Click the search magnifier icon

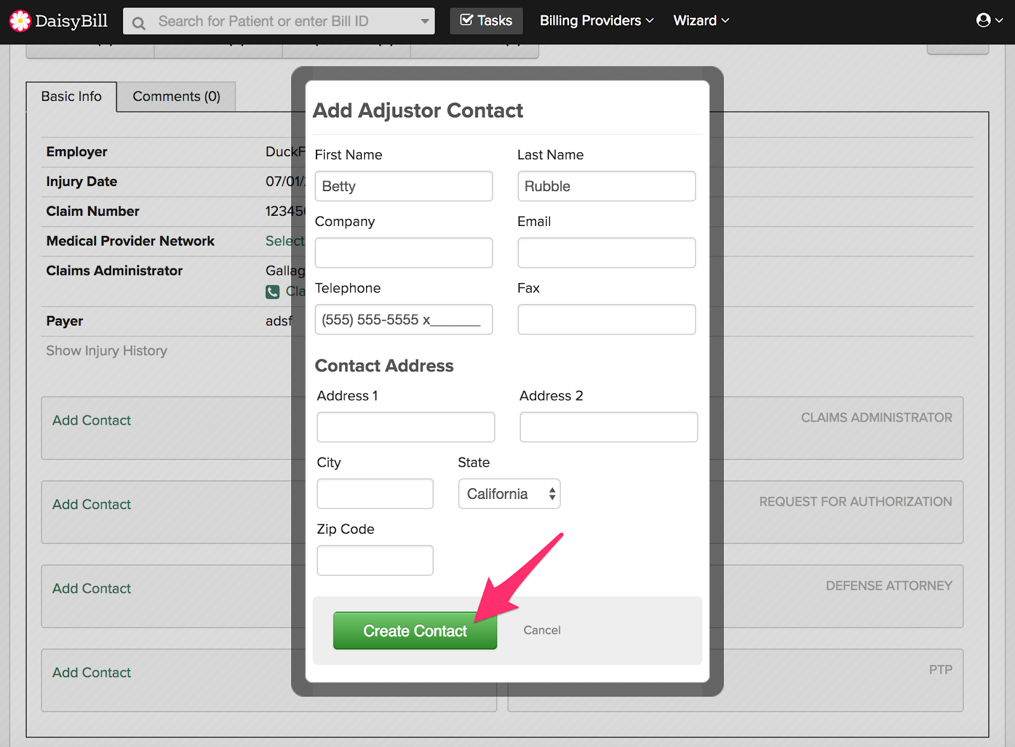(139, 23)
